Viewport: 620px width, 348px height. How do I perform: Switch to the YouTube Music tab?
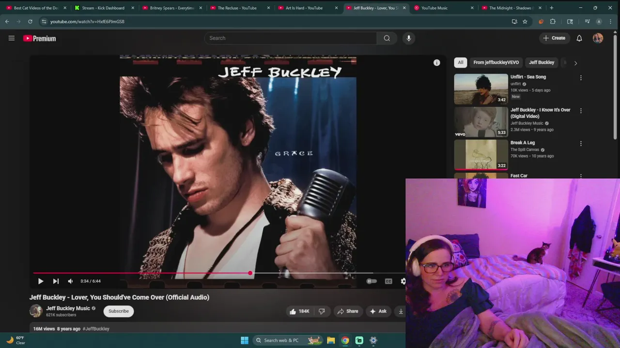[x=442, y=8]
